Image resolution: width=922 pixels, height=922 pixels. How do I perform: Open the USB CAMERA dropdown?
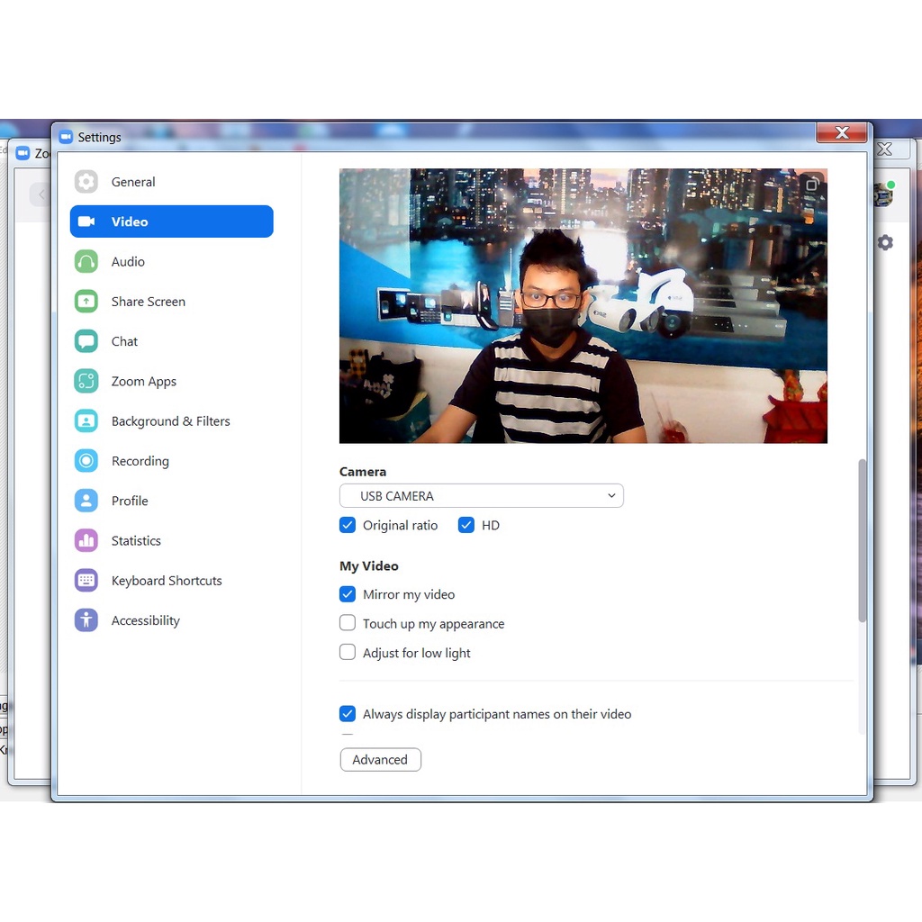[x=481, y=496]
